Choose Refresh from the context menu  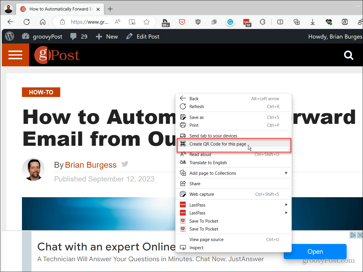233,107
